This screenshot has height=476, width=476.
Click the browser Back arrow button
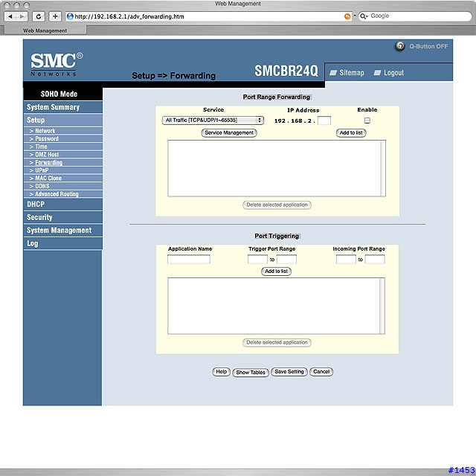click(x=10, y=16)
